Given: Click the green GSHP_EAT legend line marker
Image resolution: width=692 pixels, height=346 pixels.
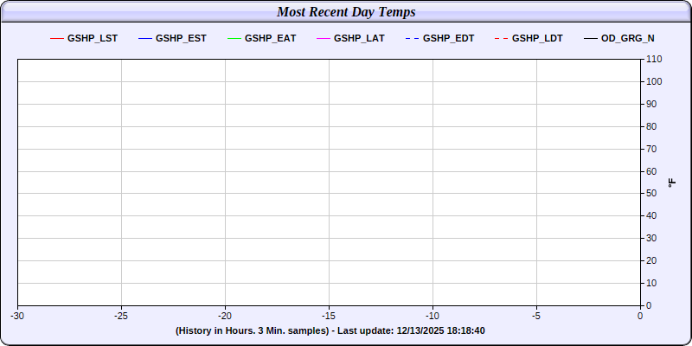Looking at the screenshot, I should point(234,39).
